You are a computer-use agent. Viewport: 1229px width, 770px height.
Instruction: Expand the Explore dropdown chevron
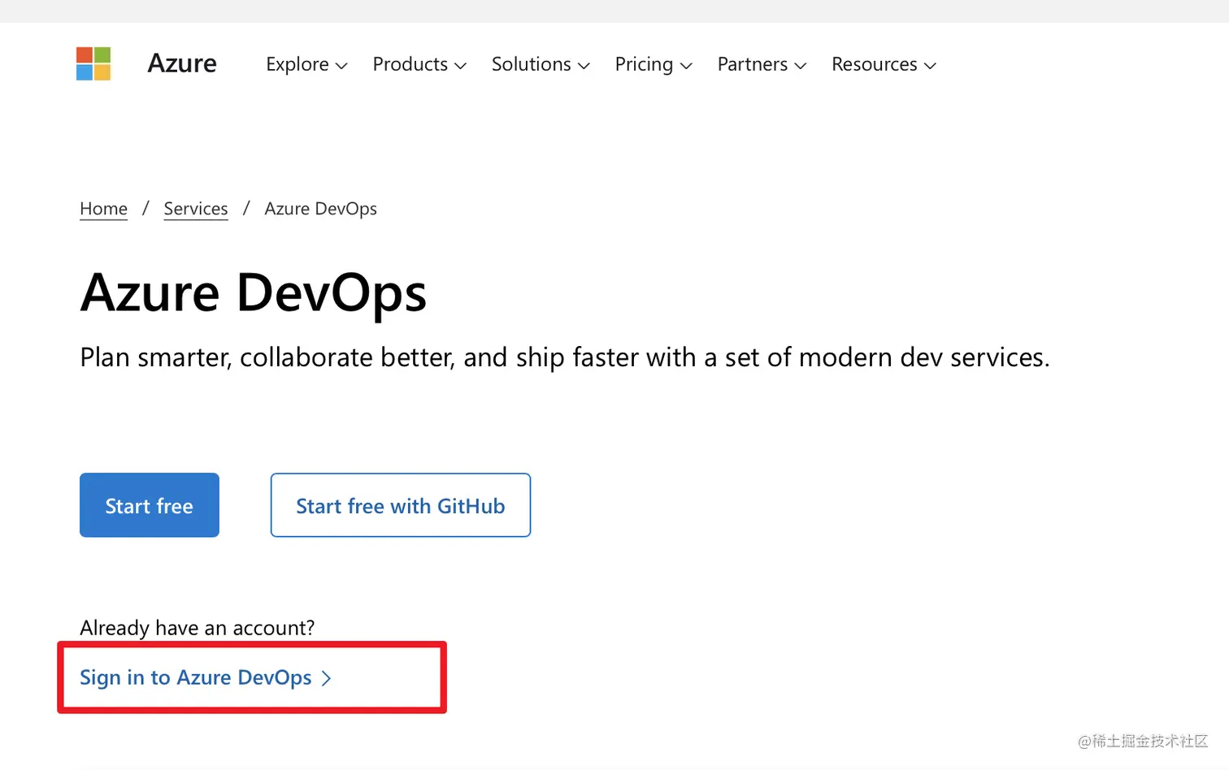coord(342,66)
